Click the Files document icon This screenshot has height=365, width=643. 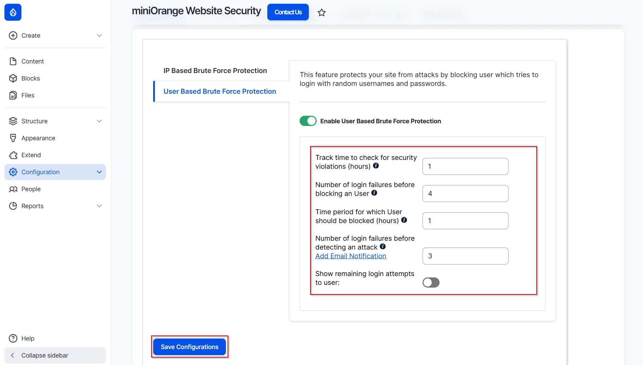13,95
